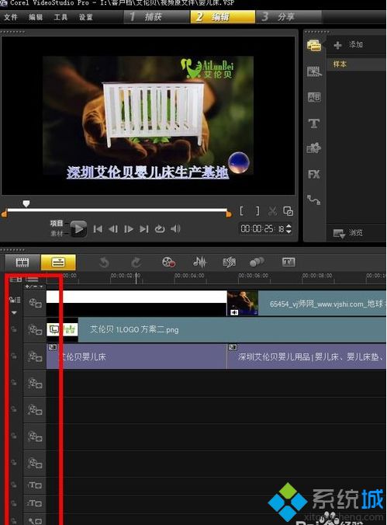Split clip with scissors icon

tap(272, 211)
